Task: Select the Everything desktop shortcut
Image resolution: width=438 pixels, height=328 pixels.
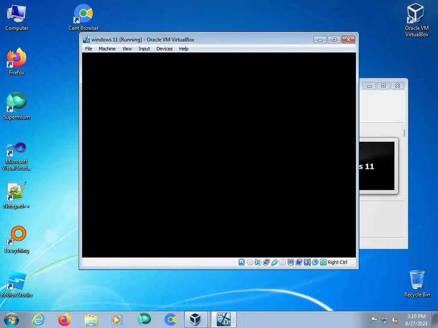Action: 17,239
